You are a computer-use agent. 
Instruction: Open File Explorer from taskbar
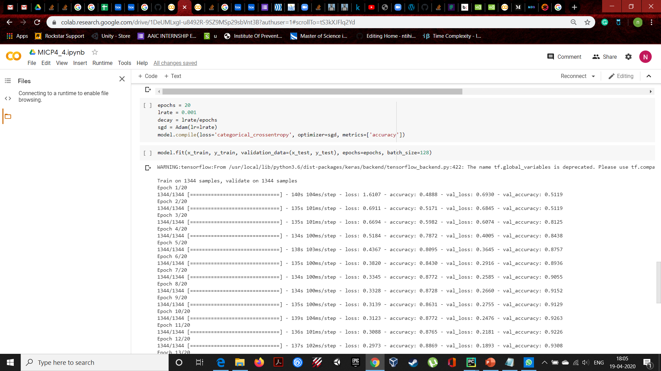[240, 362]
